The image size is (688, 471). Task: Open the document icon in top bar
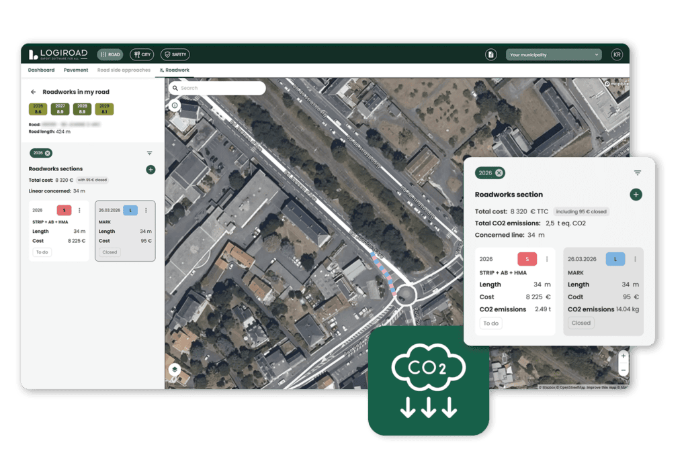pos(491,55)
